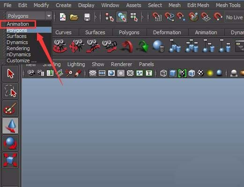Switch to the Scale tool

pyautogui.click(x=10, y=160)
